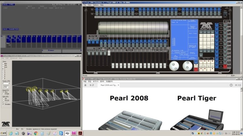Open Internet Explorer from the taskbar

click(11, 133)
